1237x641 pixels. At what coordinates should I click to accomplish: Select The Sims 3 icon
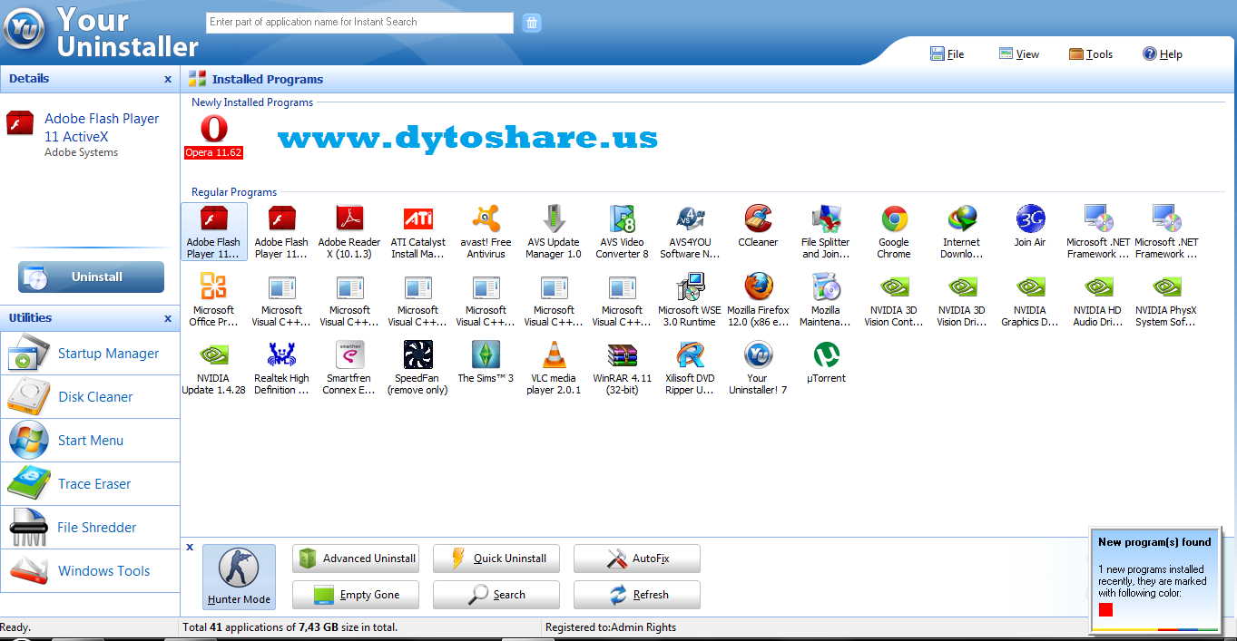pyautogui.click(x=486, y=363)
